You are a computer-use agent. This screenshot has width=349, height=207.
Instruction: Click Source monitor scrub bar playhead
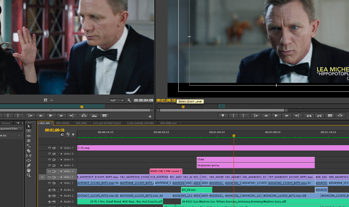coord(82,107)
